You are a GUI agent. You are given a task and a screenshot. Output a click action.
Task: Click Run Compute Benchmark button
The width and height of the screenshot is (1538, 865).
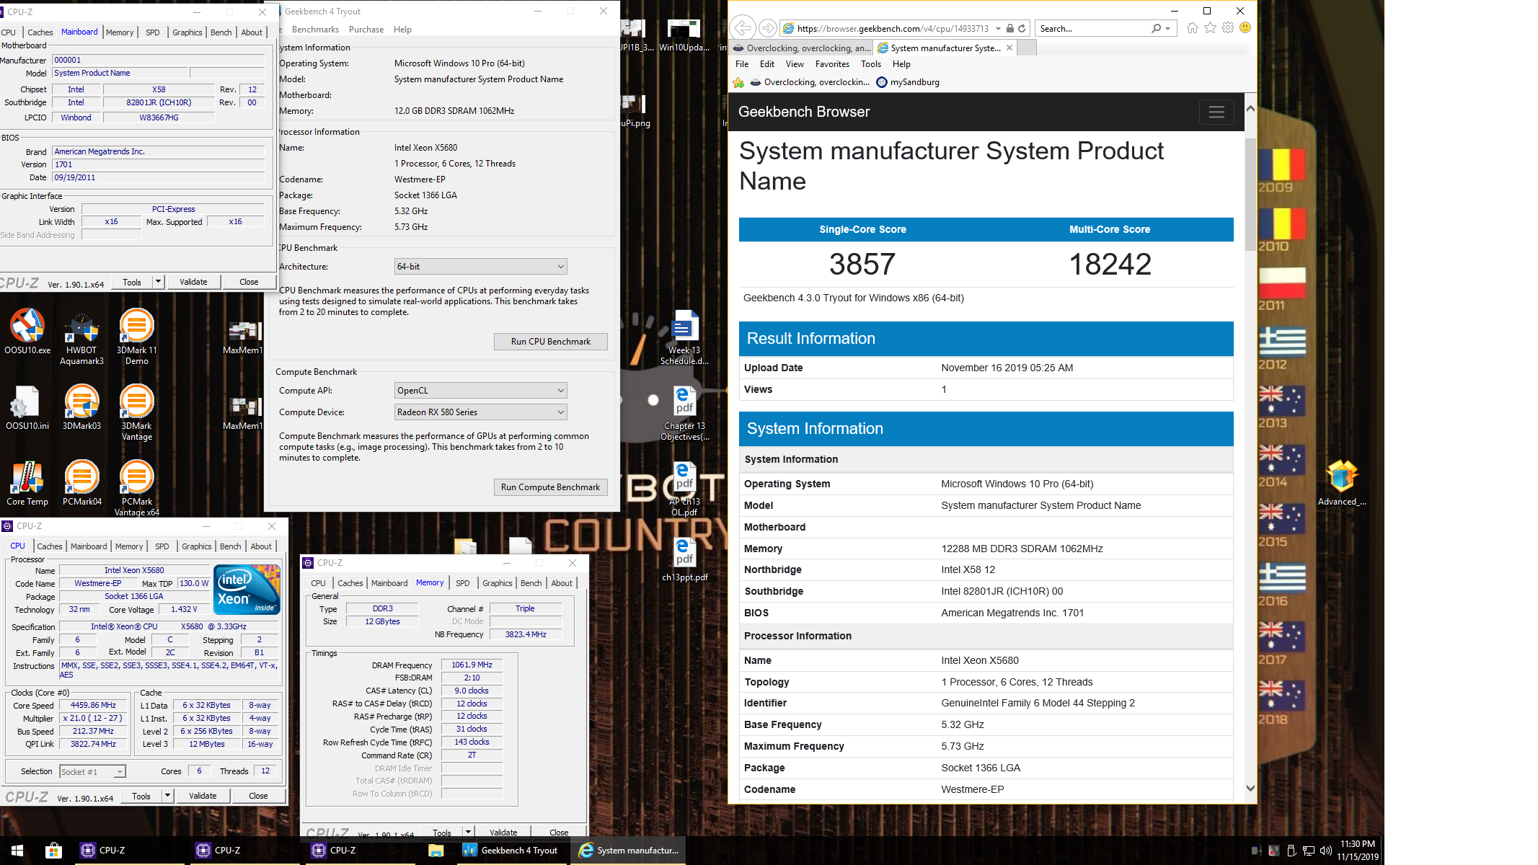point(550,487)
